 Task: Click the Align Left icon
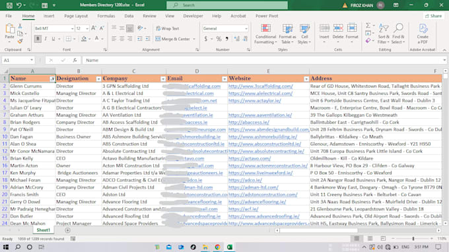click(x=114, y=39)
